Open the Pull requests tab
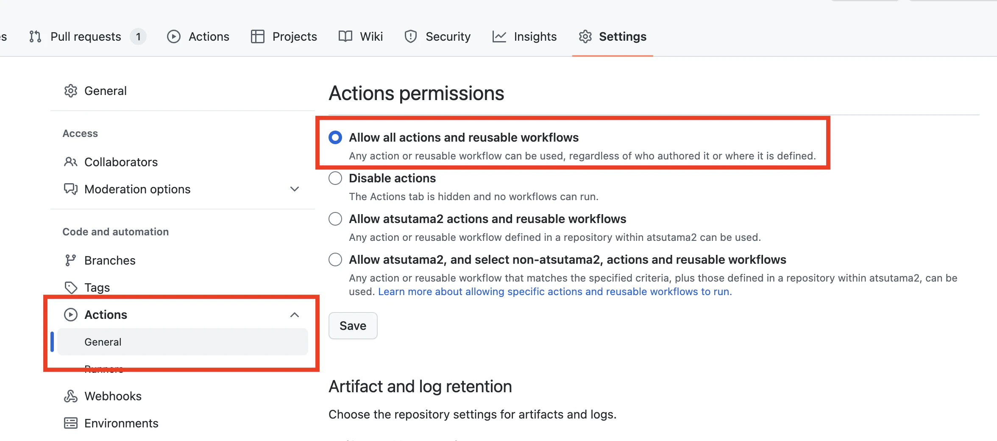Screen dimensions: 997x441 pos(87,36)
